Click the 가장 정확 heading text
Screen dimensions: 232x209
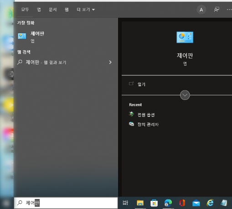[26, 23]
